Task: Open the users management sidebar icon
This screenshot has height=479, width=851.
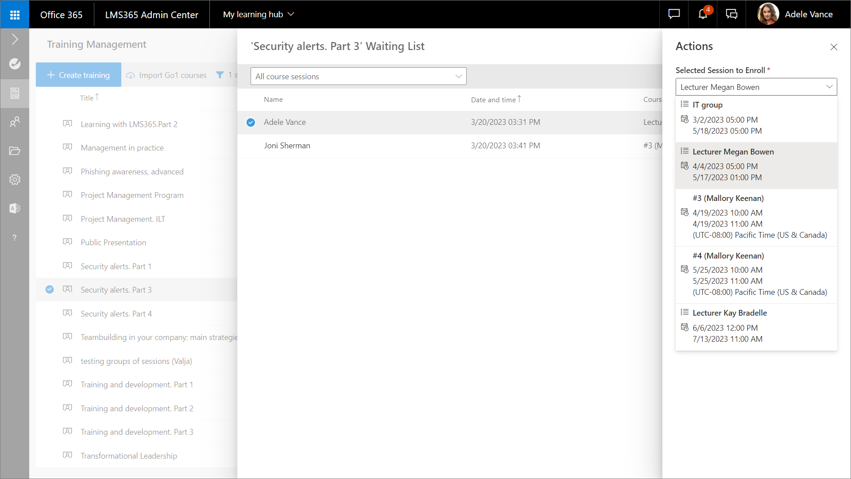Action: coord(15,122)
